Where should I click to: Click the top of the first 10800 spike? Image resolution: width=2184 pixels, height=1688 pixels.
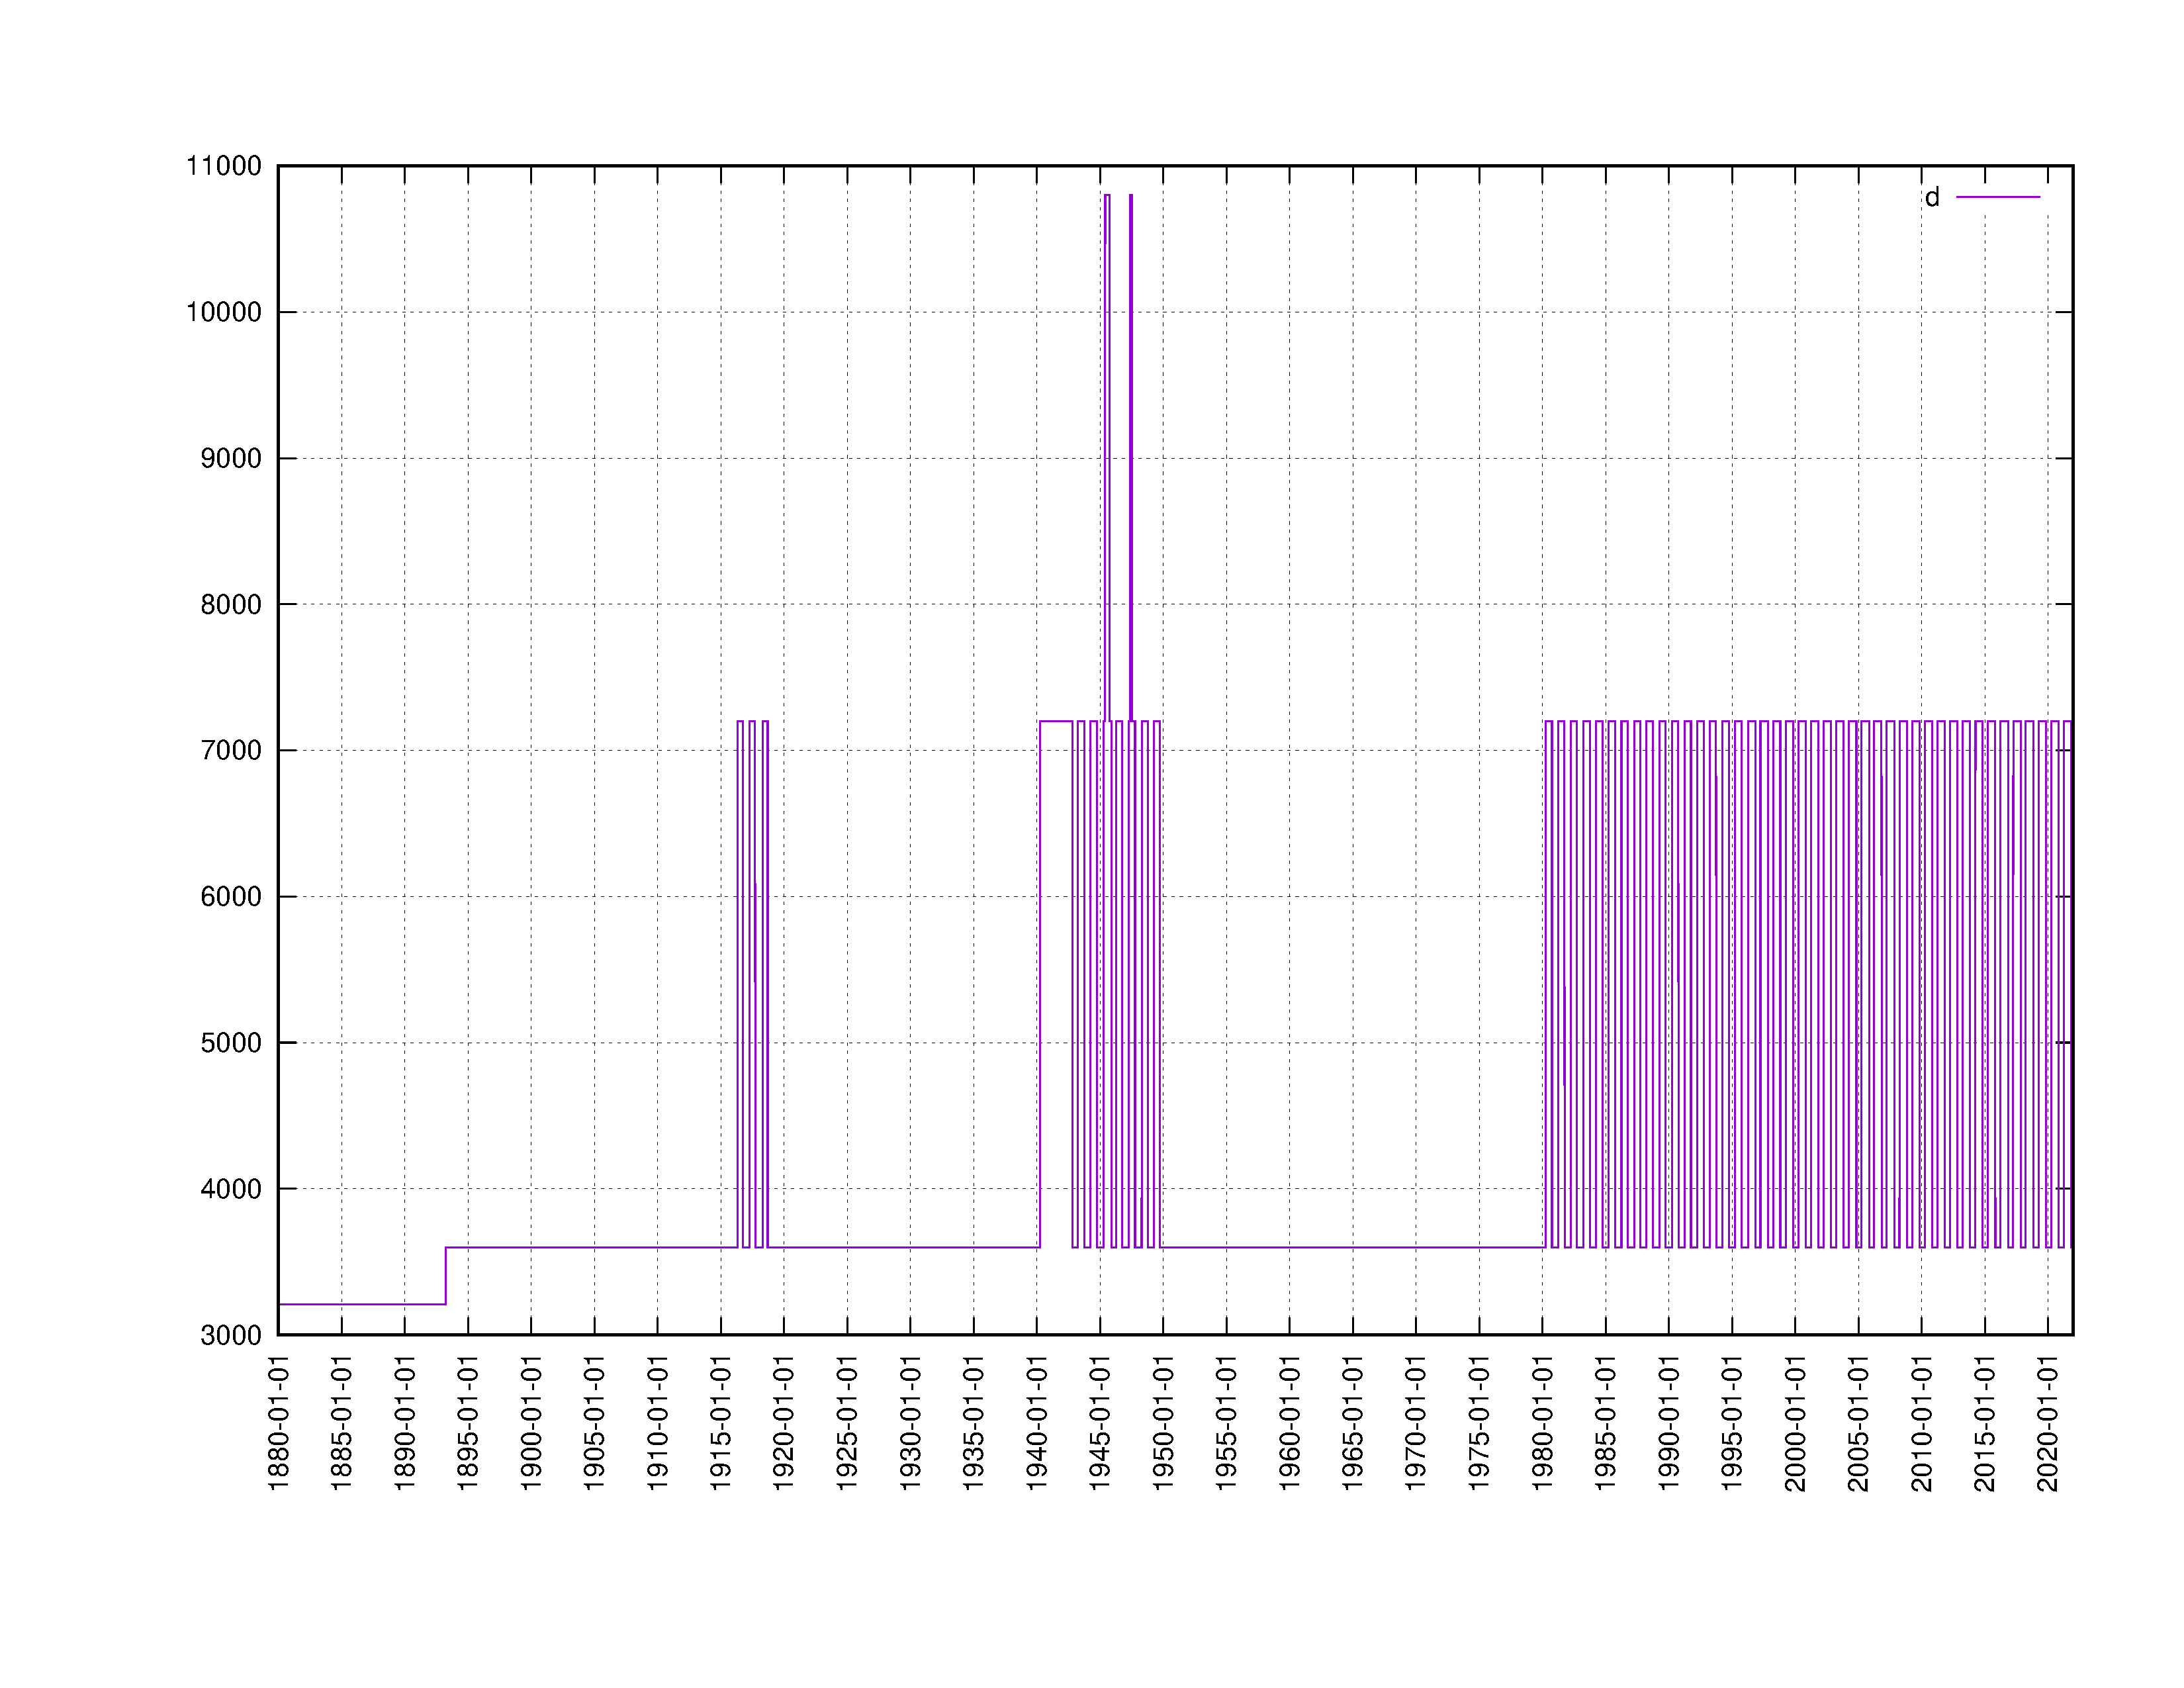pyautogui.click(x=1107, y=195)
